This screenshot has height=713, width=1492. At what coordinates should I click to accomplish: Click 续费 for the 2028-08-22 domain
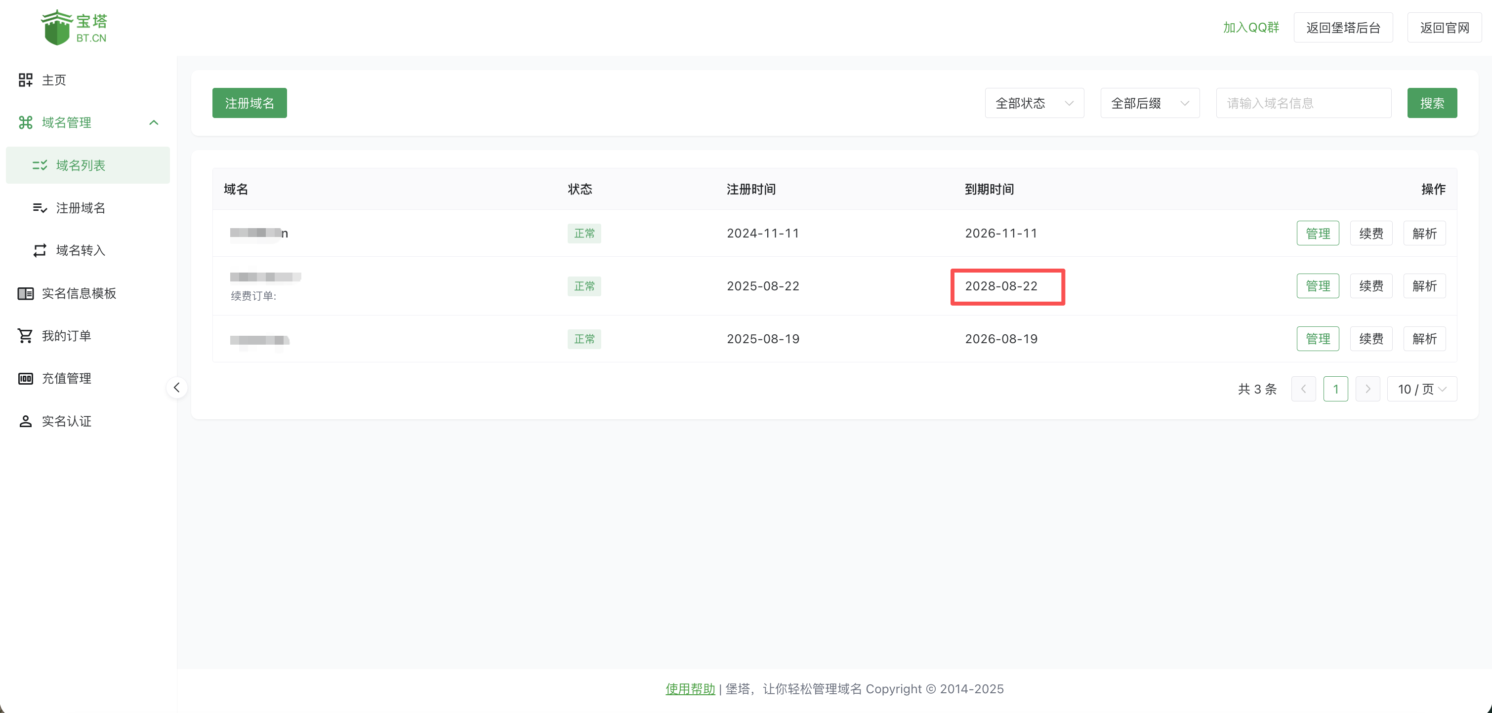(1371, 285)
